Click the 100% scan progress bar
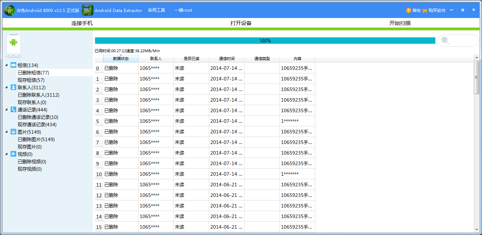Screen dimensions: 482x235 click(265, 41)
